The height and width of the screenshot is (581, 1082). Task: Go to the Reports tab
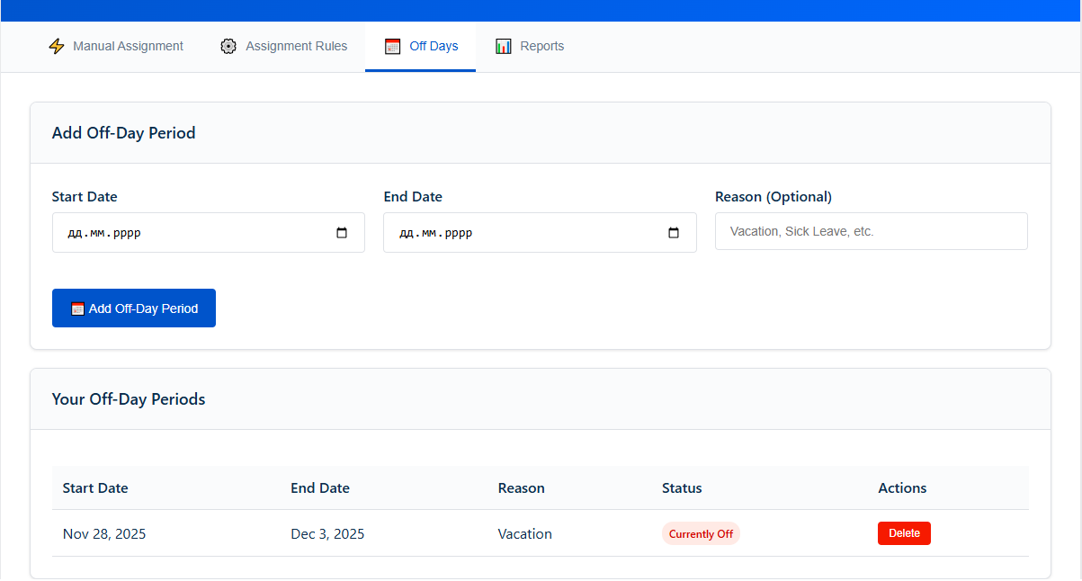coord(541,46)
